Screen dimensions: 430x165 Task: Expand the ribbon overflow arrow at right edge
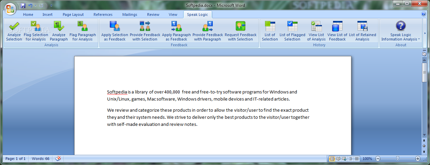click(425, 33)
